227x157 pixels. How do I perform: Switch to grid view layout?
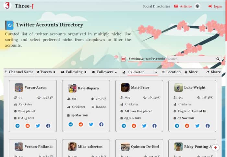pyautogui.click(x=123, y=59)
